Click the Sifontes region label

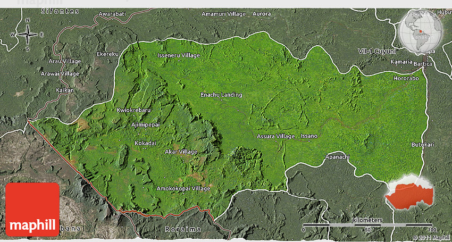[x=45, y=11]
